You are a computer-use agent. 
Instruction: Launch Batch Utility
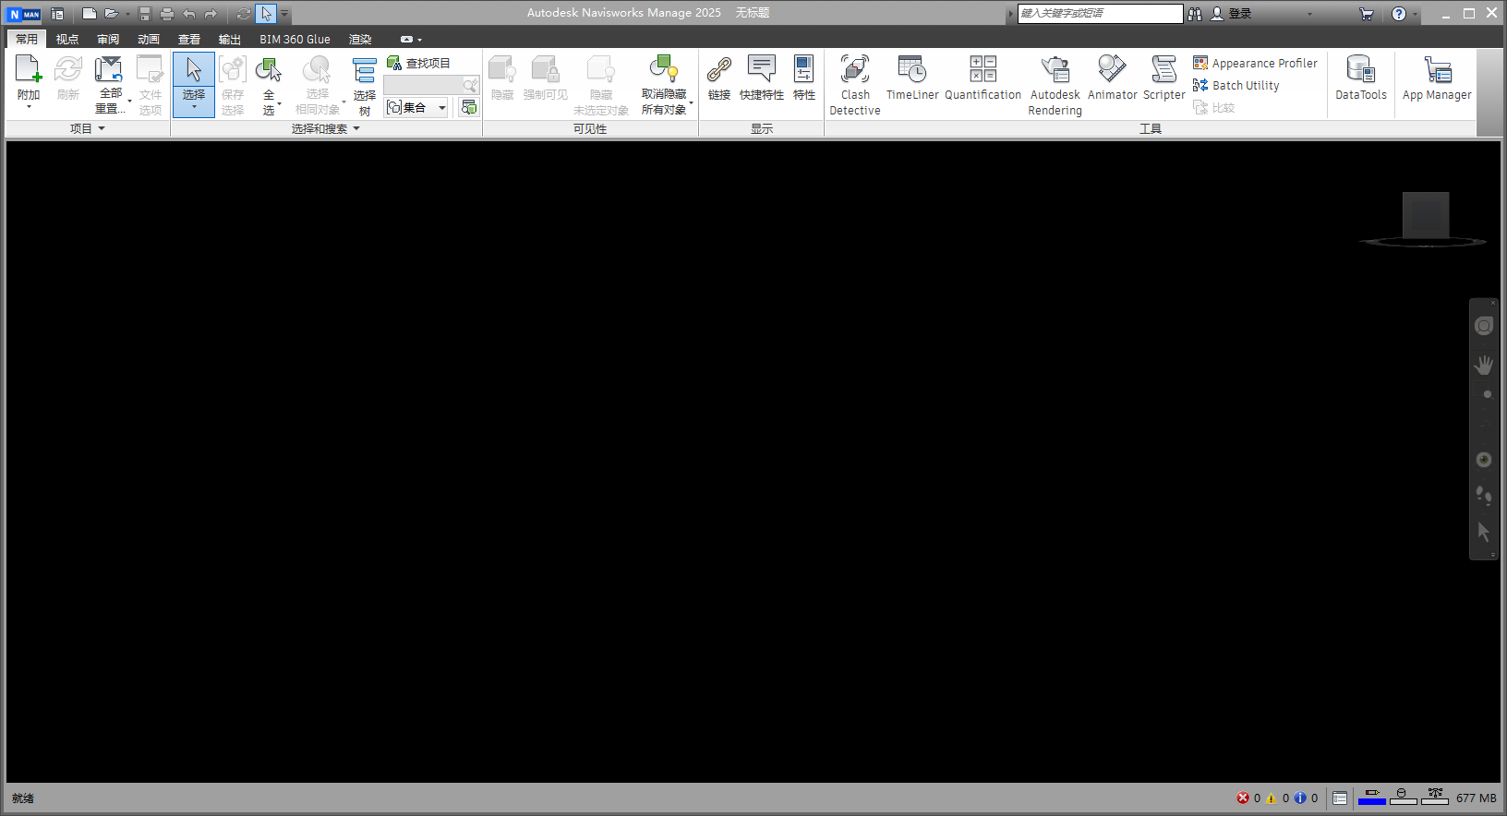pos(1236,85)
